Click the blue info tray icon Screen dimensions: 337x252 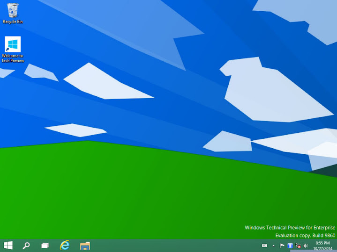(290, 245)
